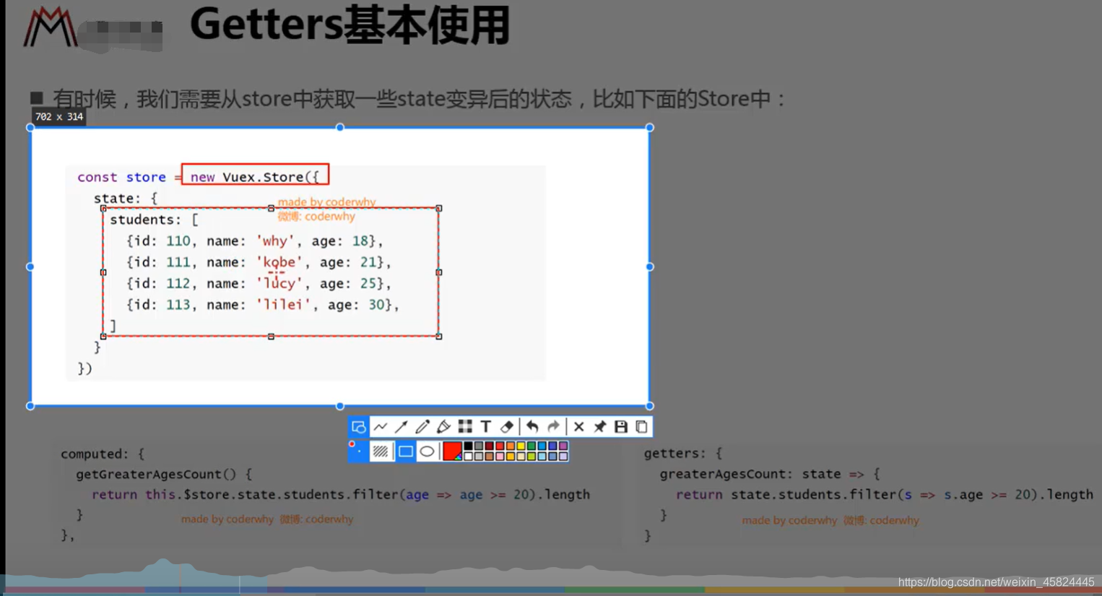Viewport: 1102px width, 596px height.
Task: Copy the screenshot to clipboard
Action: click(641, 427)
